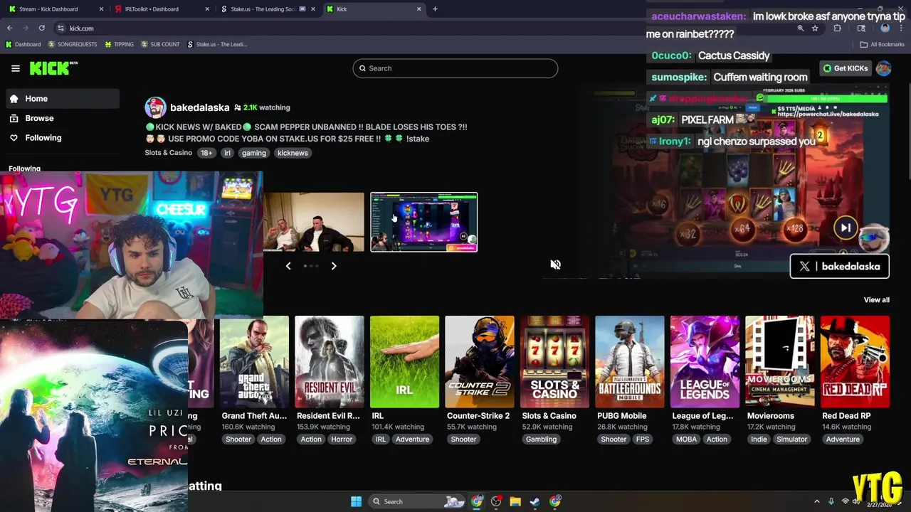The width and height of the screenshot is (911, 512).
Task: Select the irl tag
Action: click(x=228, y=153)
